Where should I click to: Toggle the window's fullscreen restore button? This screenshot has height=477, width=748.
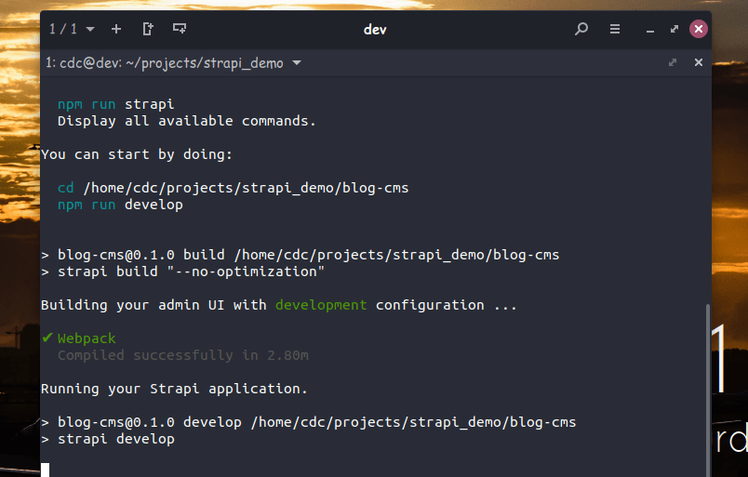(x=675, y=29)
